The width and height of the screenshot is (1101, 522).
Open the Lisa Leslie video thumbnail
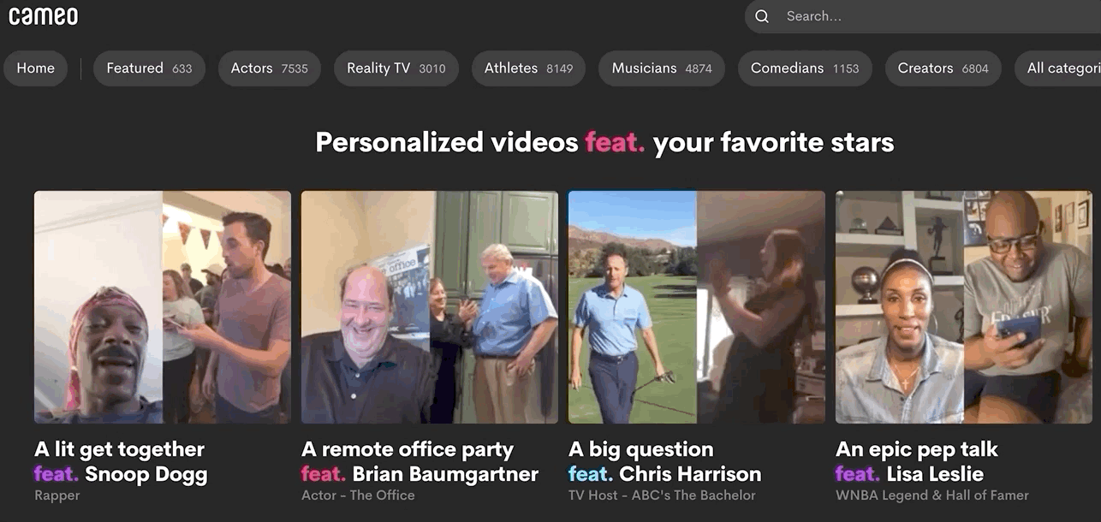coord(964,307)
